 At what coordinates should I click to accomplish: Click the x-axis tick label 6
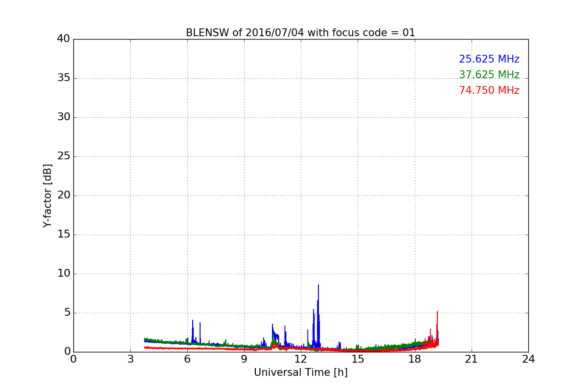point(187,359)
